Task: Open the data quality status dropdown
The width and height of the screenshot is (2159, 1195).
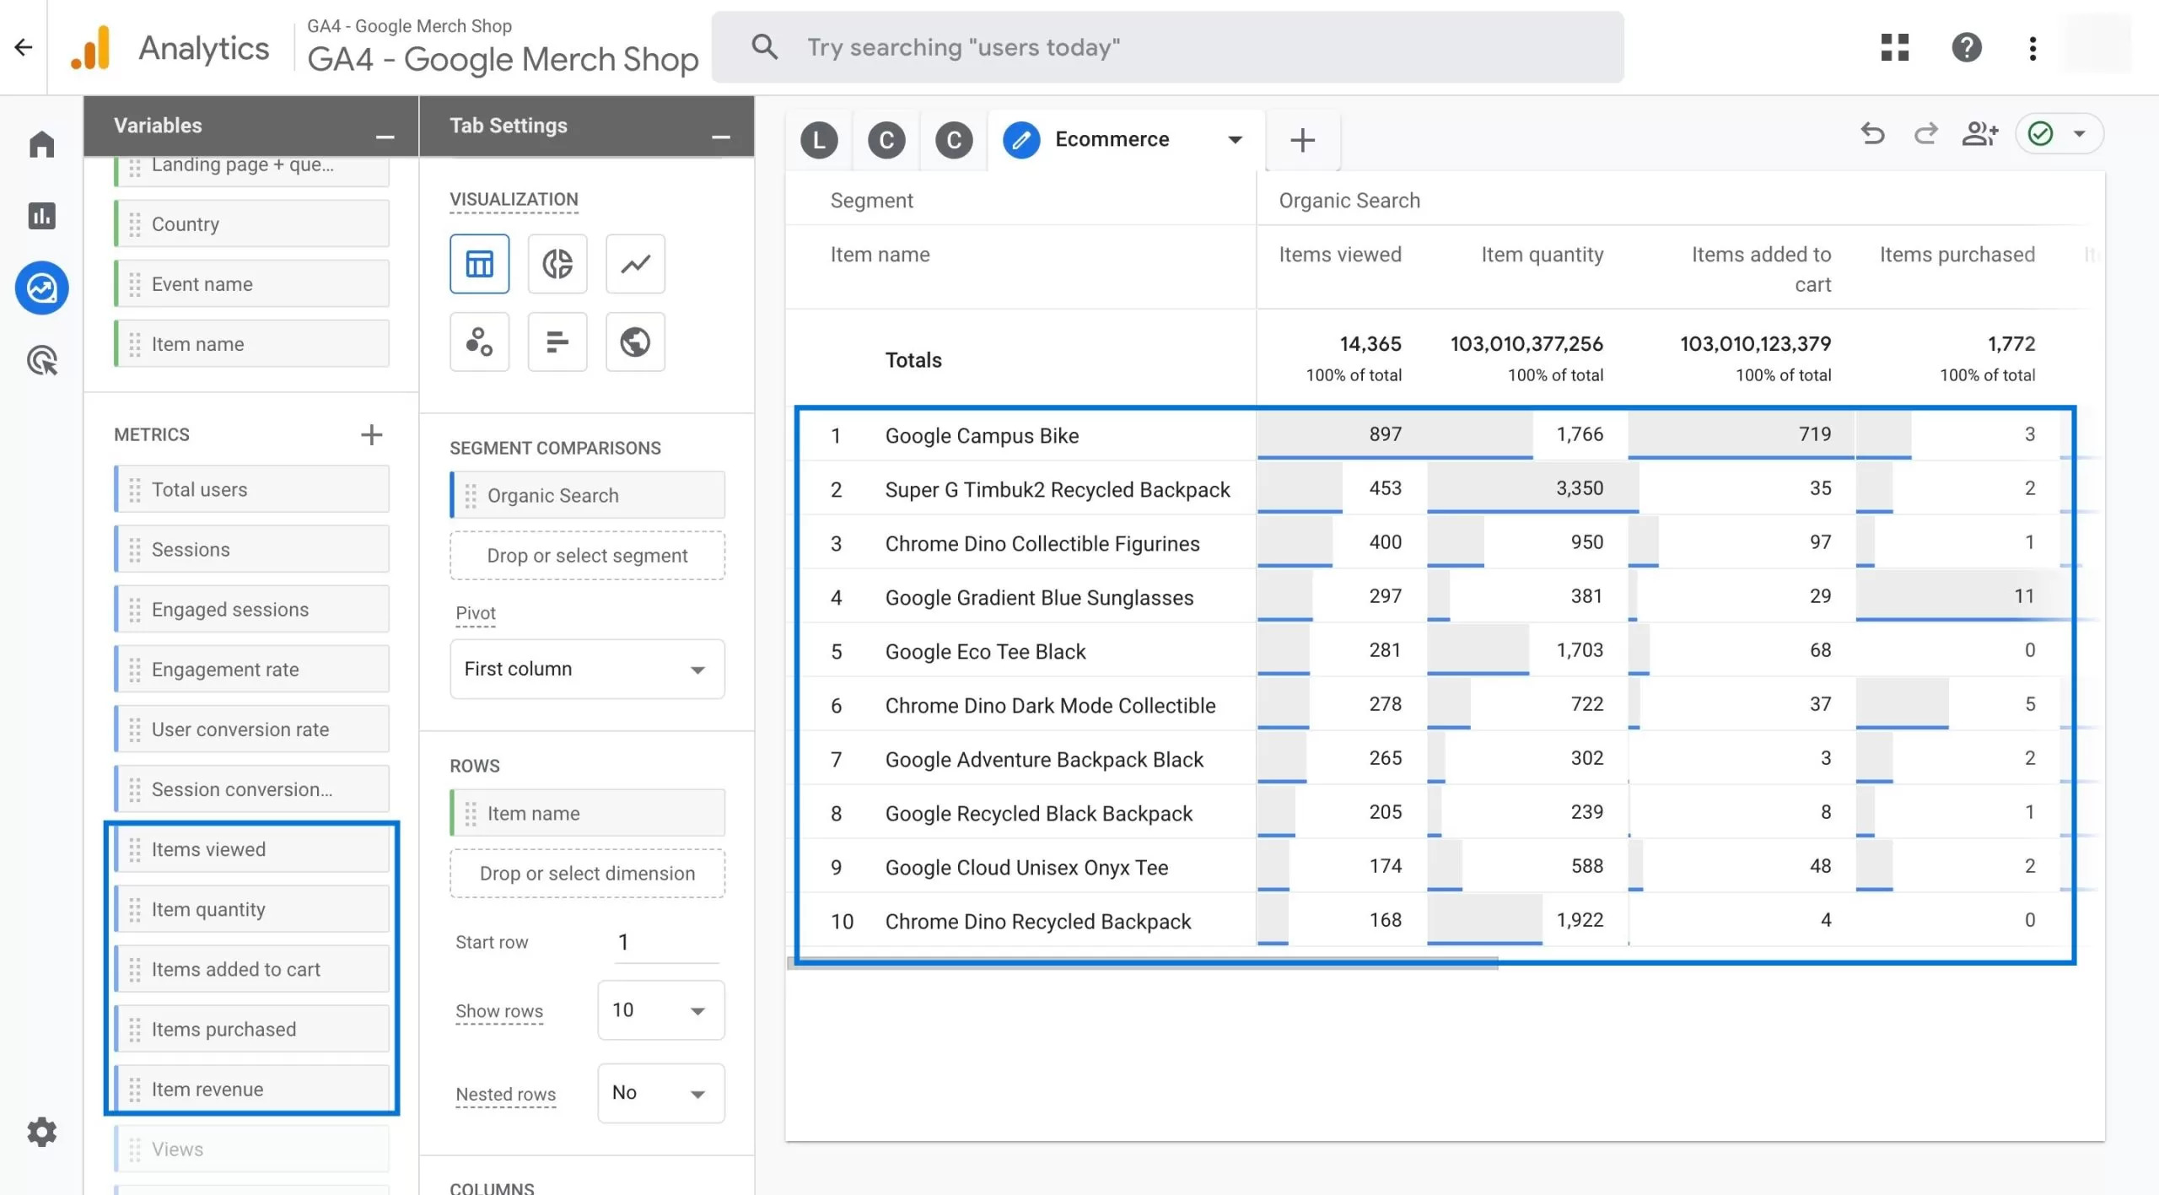Action: [x=2059, y=133]
